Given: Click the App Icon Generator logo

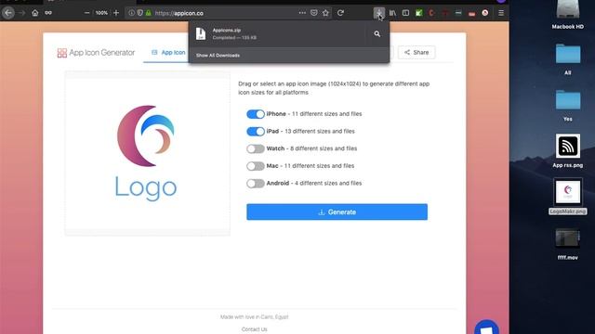Looking at the screenshot, I should pyautogui.click(x=96, y=53).
